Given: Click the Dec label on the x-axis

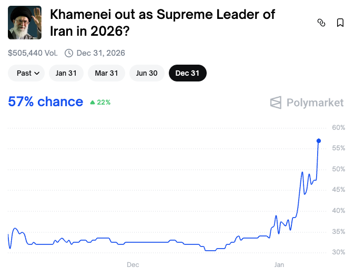Looking at the screenshot, I should [x=133, y=264].
